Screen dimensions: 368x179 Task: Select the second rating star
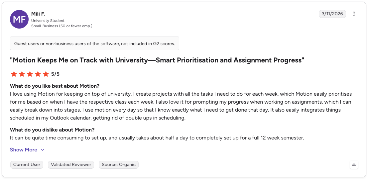22,74
